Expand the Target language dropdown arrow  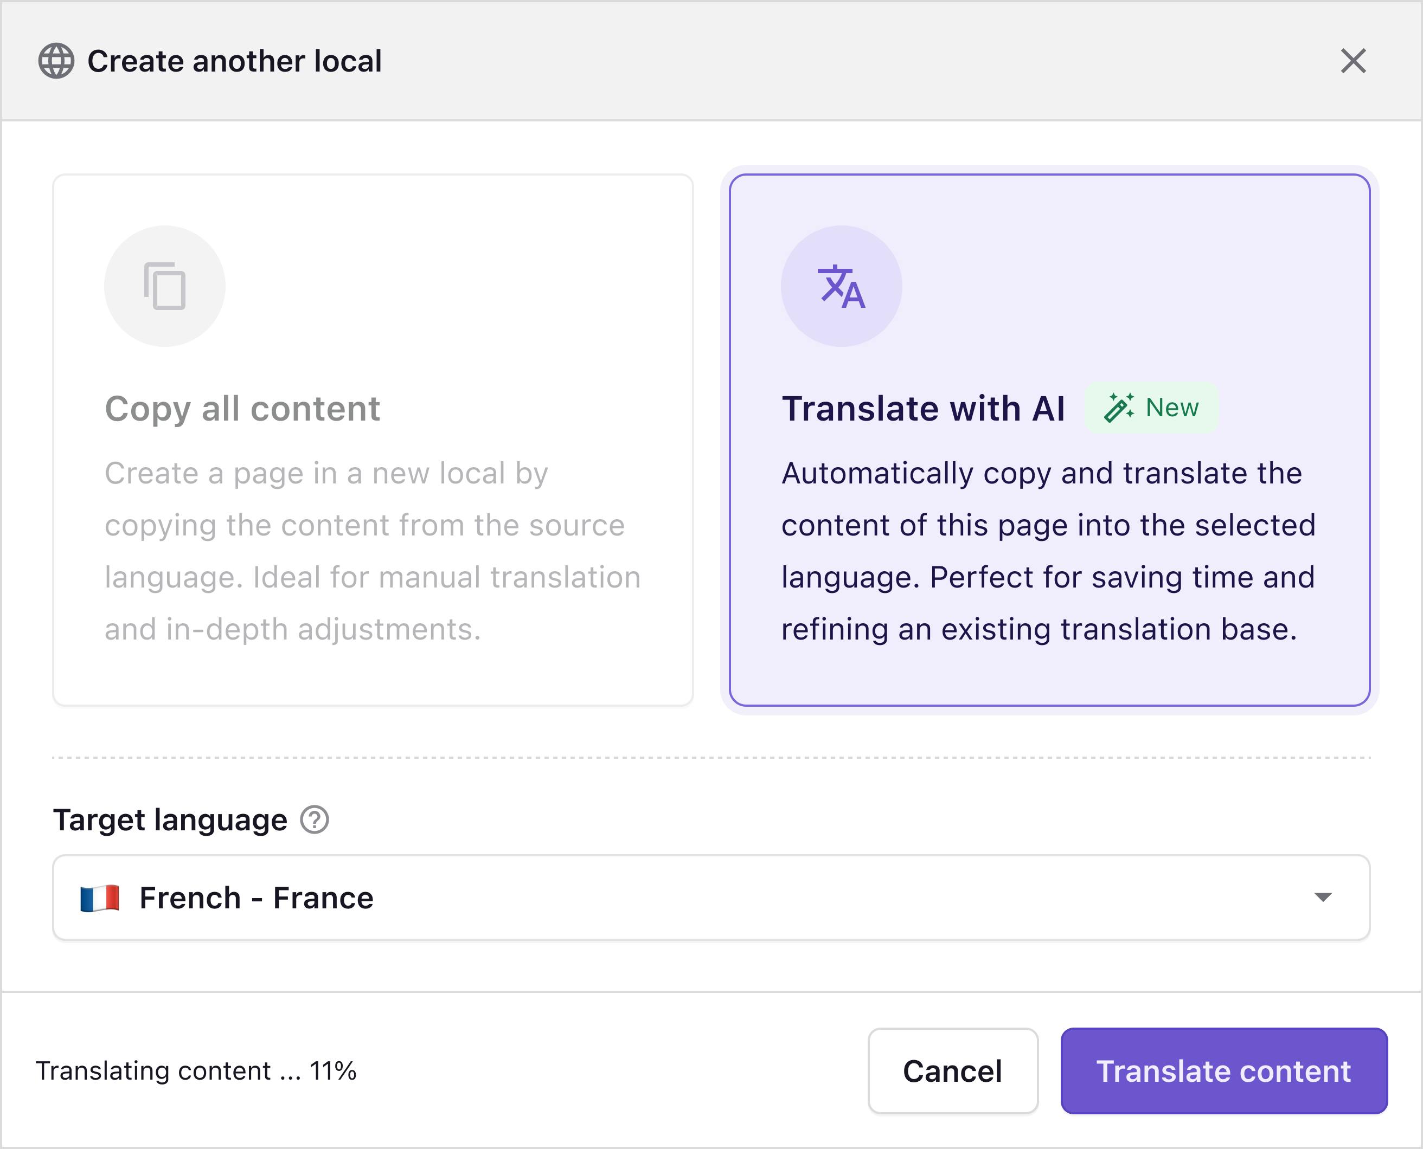(x=1322, y=898)
